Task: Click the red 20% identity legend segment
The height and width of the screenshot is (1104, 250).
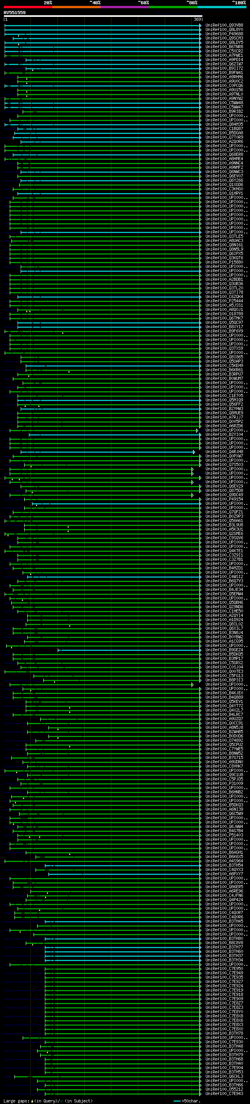Action: (28, 7)
